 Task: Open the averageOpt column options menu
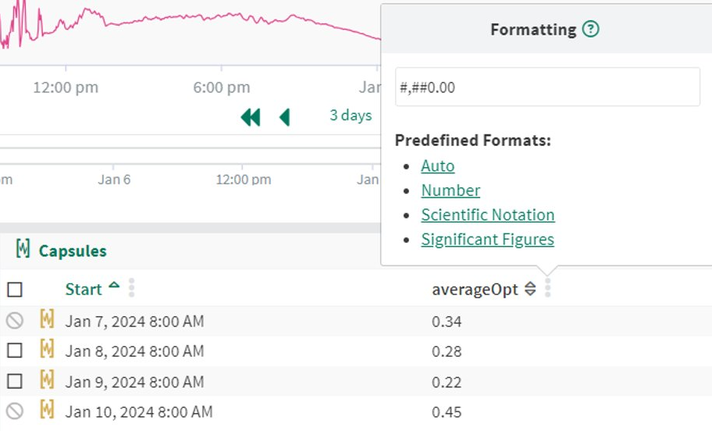[x=547, y=289]
